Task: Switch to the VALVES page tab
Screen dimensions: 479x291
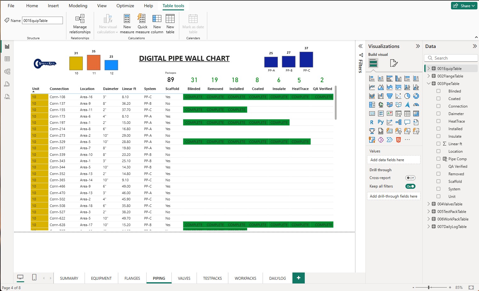Action: pyautogui.click(x=184, y=278)
